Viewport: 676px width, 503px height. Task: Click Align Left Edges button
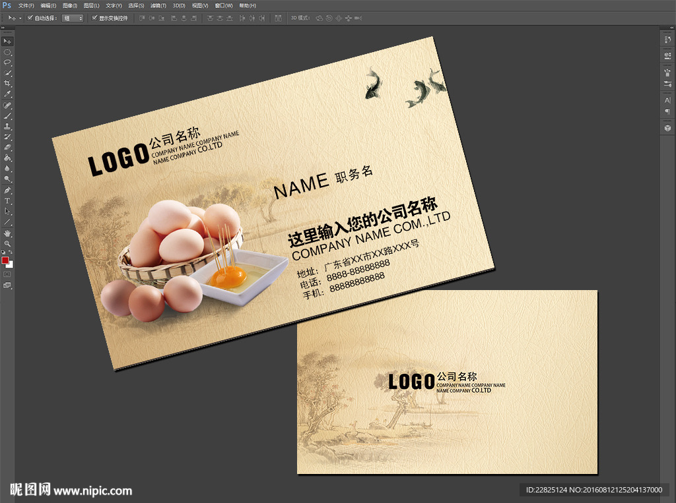click(x=174, y=18)
